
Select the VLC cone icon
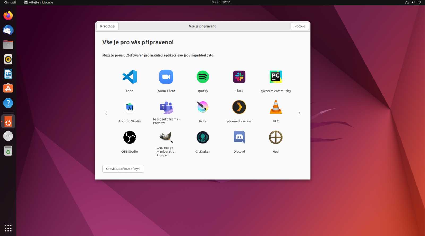pyautogui.click(x=276, y=107)
